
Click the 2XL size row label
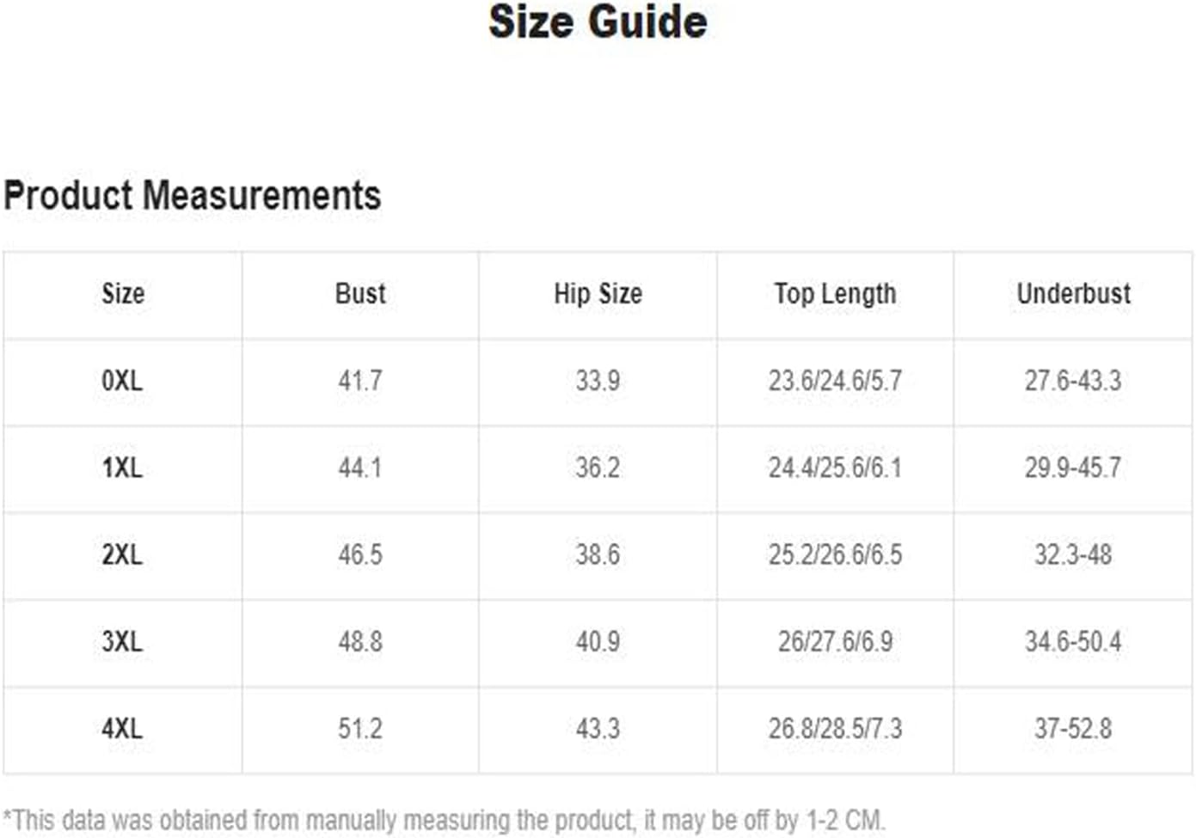122,554
